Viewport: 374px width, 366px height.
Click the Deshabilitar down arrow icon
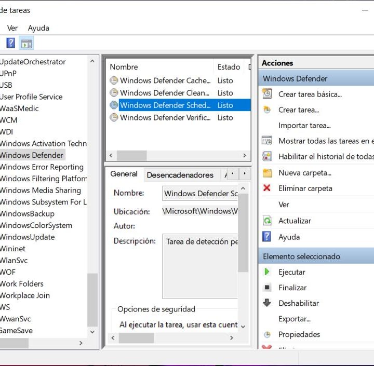(267, 303)
